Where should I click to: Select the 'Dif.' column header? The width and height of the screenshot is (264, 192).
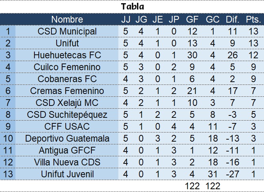coord(232,19)
